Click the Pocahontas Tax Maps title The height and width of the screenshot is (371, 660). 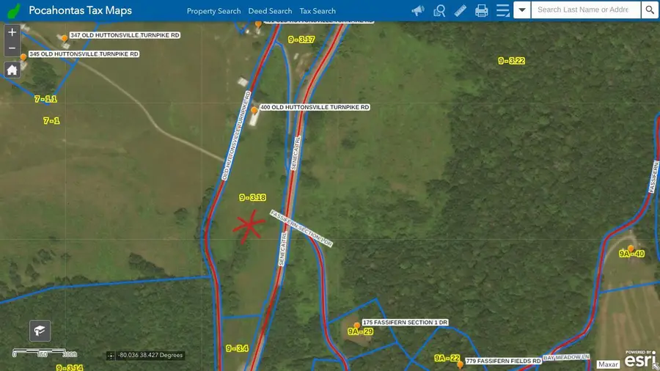click(x=80, y=10)
